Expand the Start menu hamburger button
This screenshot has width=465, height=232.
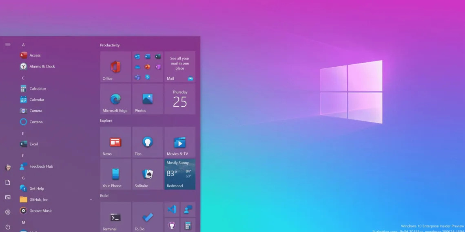coord(8,45)
